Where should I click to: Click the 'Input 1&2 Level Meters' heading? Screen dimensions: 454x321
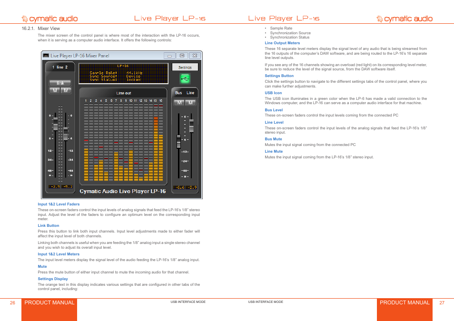click(59, 254)
